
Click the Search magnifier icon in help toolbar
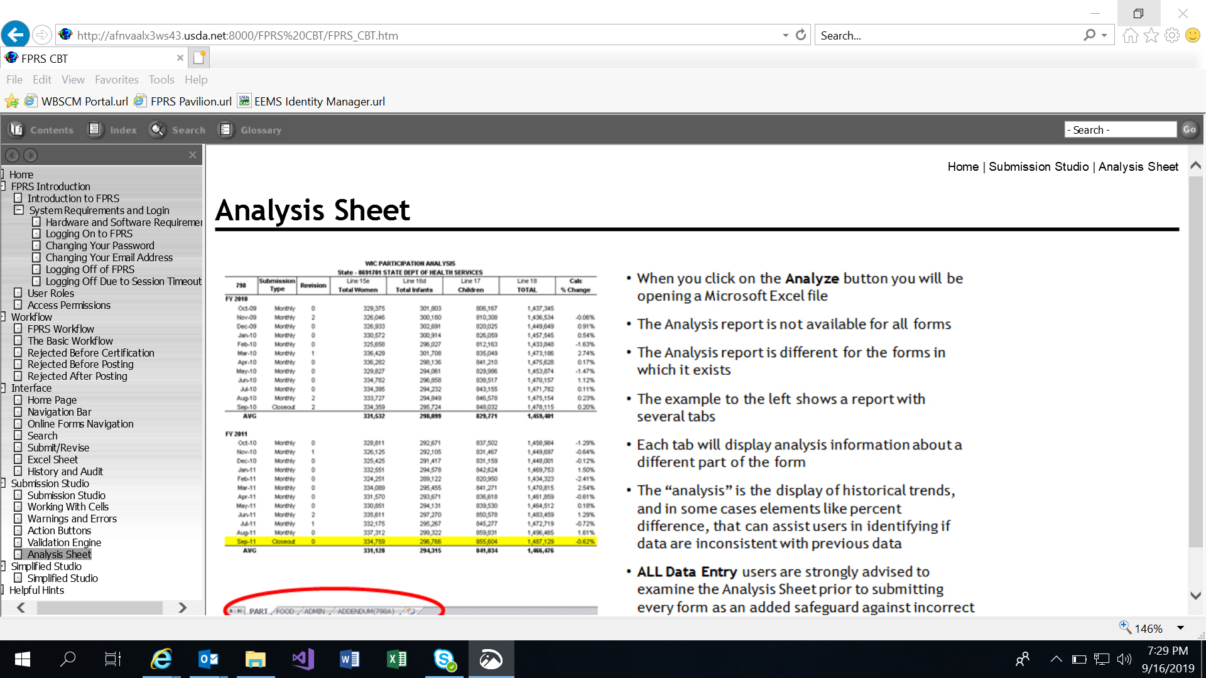(157, 129)
